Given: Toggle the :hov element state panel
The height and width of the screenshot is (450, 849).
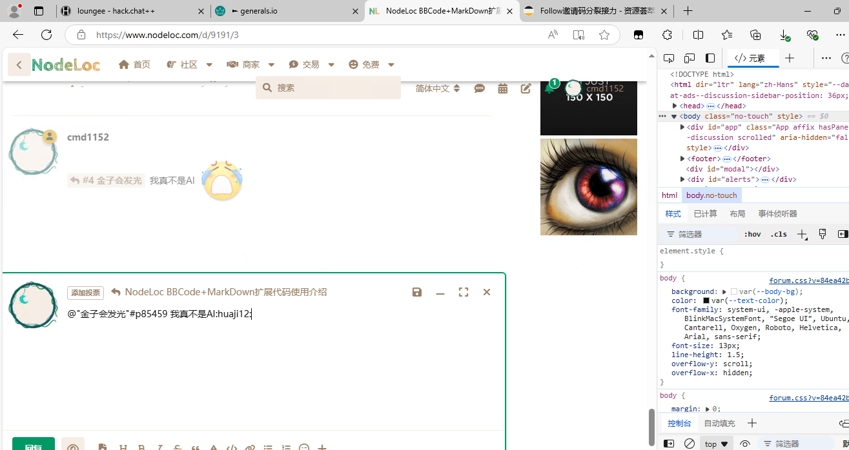Looking at the screenshot, I should pos(752,234).
